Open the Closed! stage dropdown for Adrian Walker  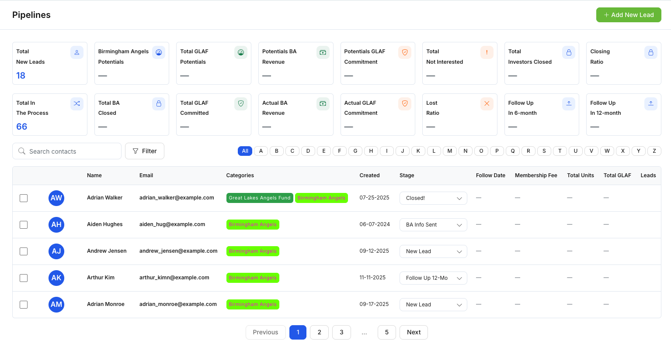(433, 198)
